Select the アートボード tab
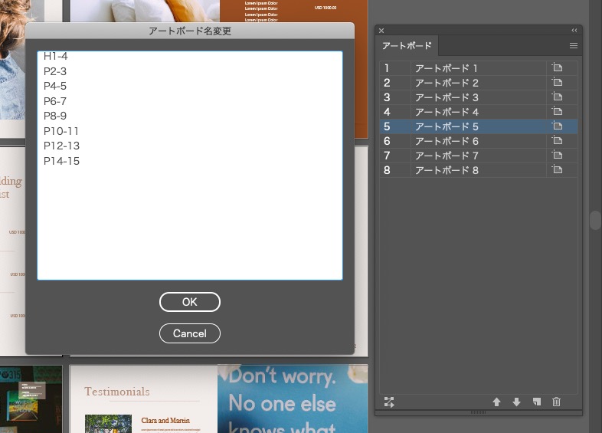The height and width of the screenshot is (433, 602). tap(407, 46)
